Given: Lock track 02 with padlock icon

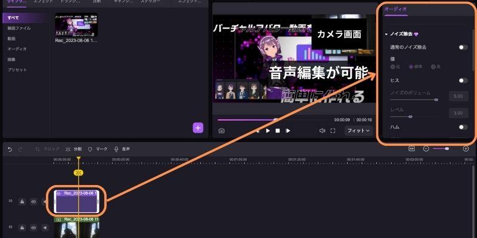Looking at the screenshot, I should coord(22,227).
